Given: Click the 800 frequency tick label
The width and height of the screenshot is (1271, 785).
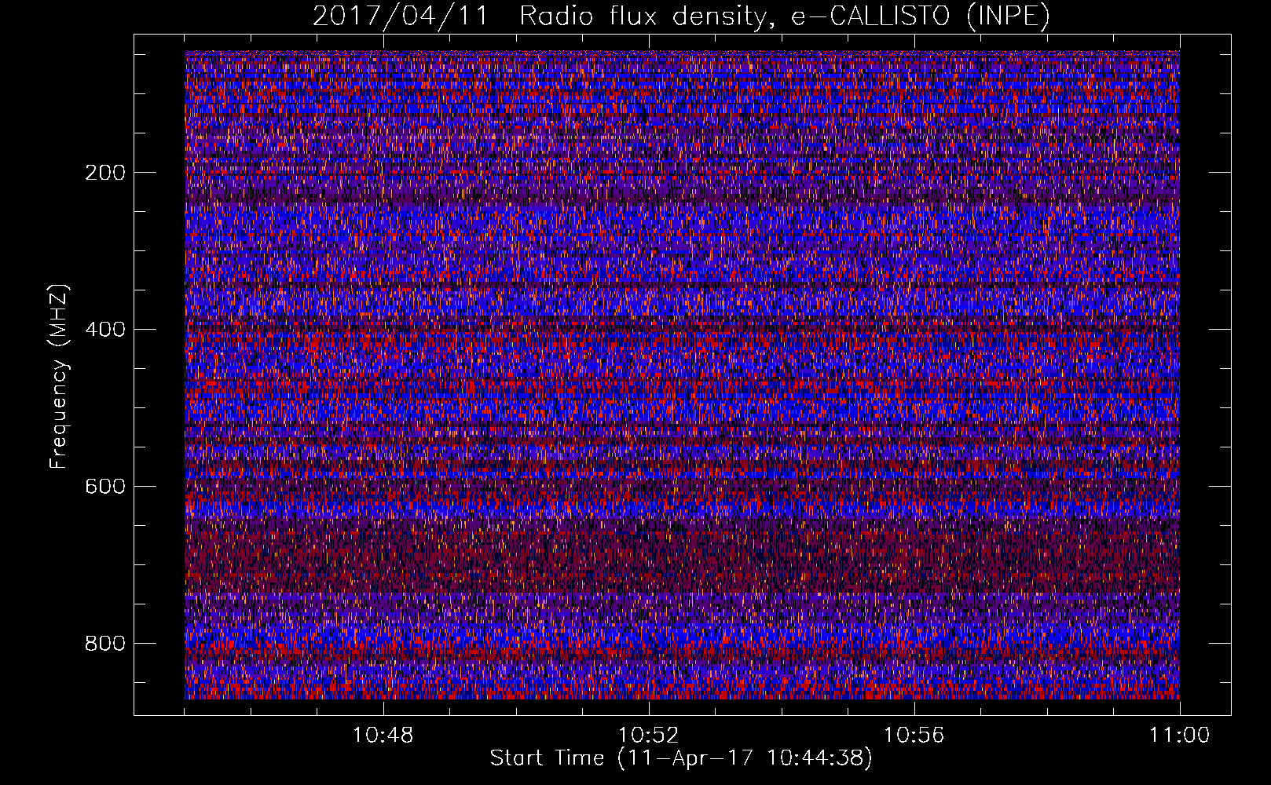Looking at the screenshot, I should point(104,644).
